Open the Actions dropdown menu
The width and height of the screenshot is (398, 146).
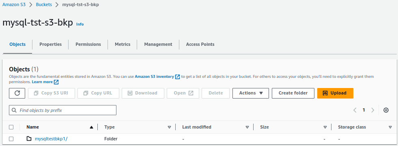pos(251,93)
